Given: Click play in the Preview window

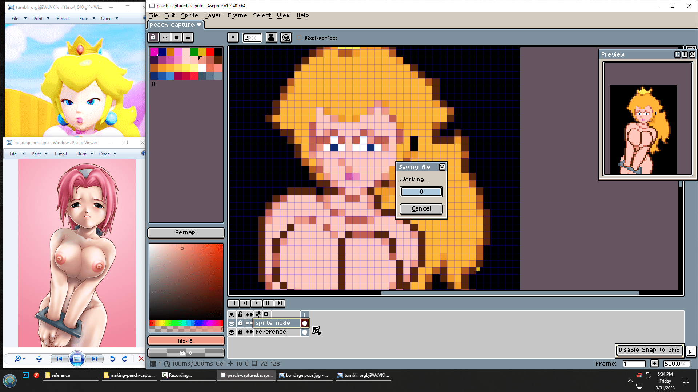Looking at the screenshot, I should pyautogui.click(x=685, y=54).
